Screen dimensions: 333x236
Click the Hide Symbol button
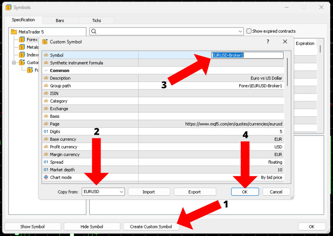[92, 226]
